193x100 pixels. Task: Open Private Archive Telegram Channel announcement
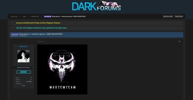pos(38,23)
